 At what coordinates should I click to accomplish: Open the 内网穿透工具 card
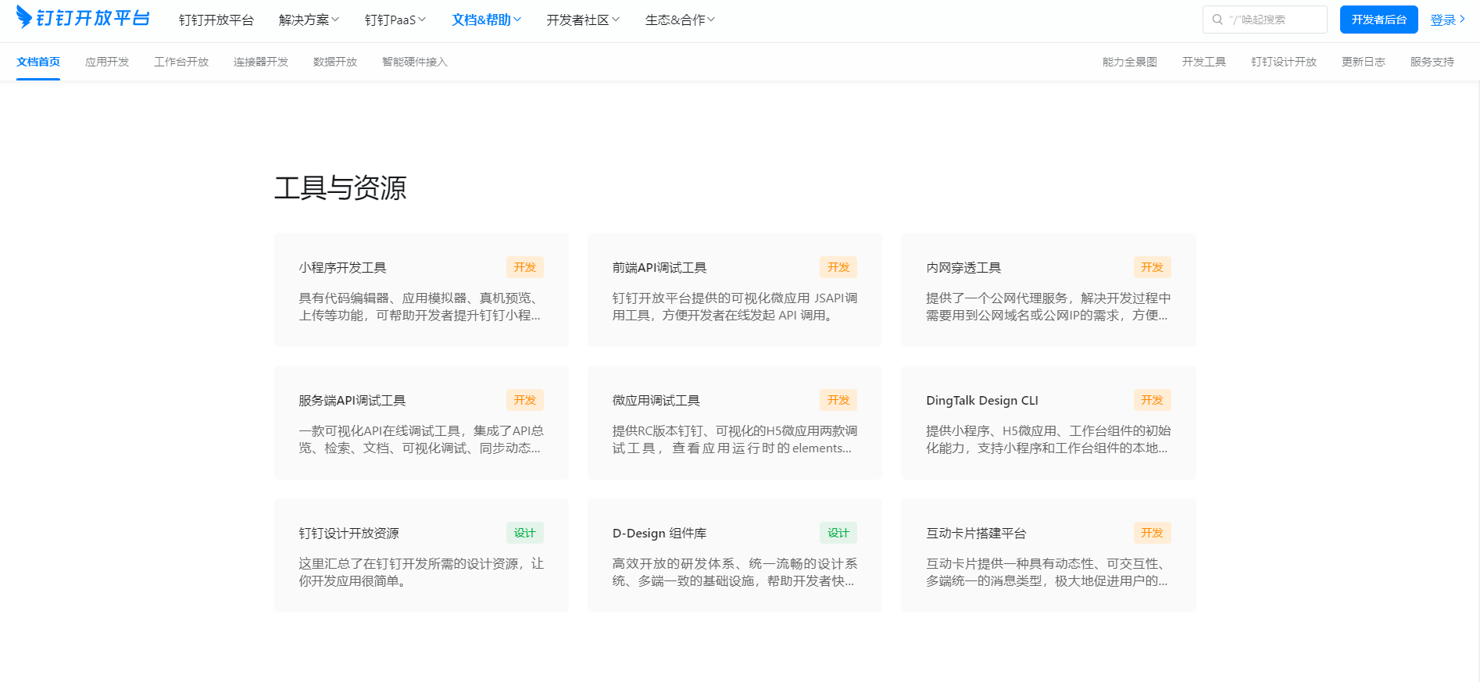coord(1049,290)
